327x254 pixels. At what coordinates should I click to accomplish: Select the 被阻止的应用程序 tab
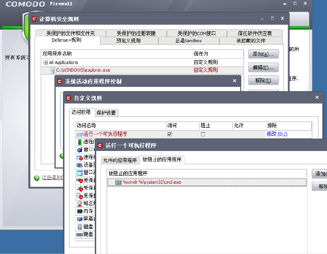[x=162, y=160]
